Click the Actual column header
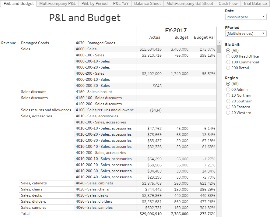Image resolution: width=270 pixels, height=217 pixels. [x=155, y=37]
